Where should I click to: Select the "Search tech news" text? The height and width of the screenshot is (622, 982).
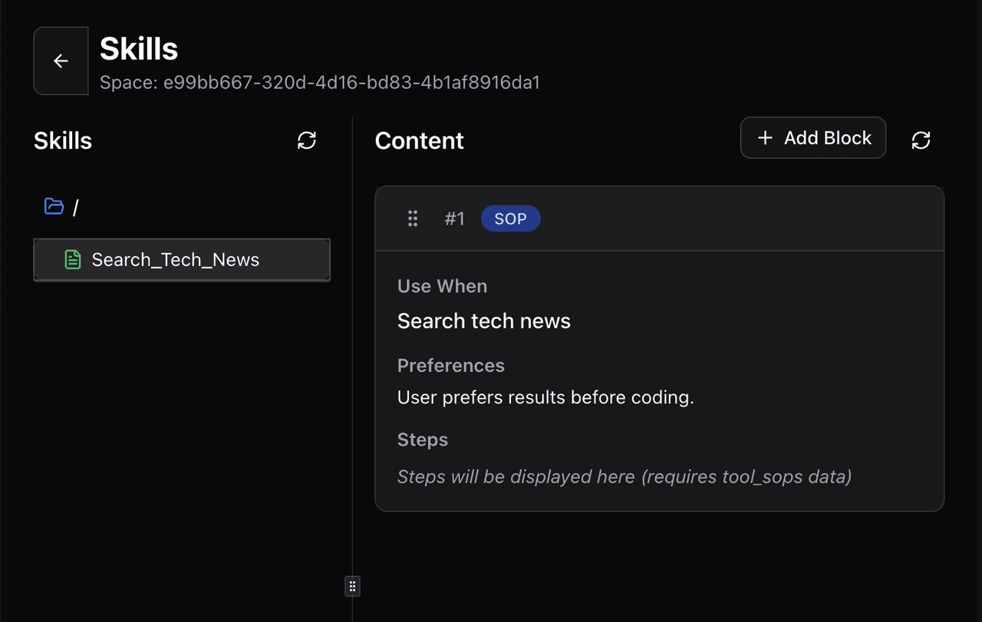tap(483, 321)
